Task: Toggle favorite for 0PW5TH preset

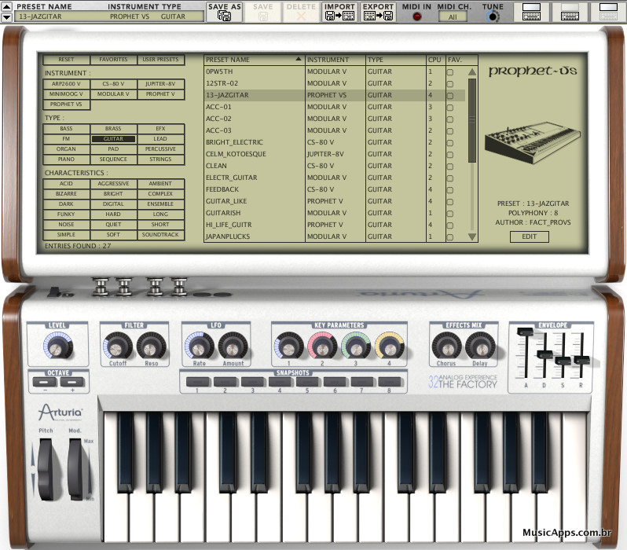Action: (x=450, y=72)
